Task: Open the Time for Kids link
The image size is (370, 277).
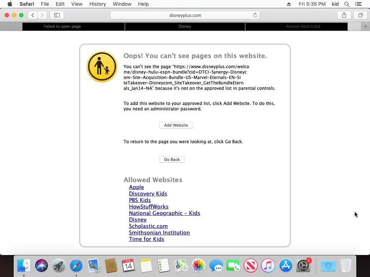Action: pos(147,239)
